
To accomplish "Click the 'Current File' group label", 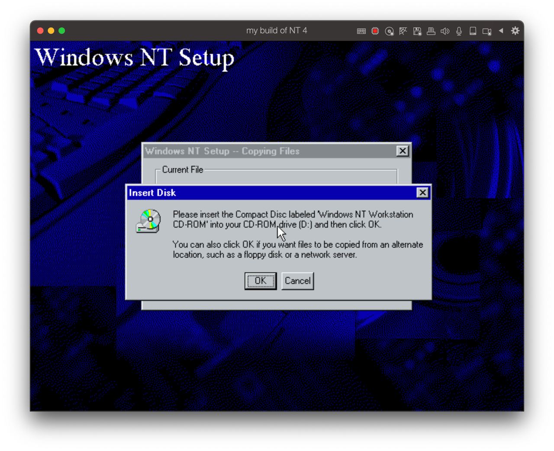I will click(x=183, y=170).
